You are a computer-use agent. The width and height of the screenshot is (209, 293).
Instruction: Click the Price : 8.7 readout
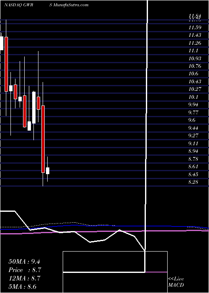tap(25, 270)
